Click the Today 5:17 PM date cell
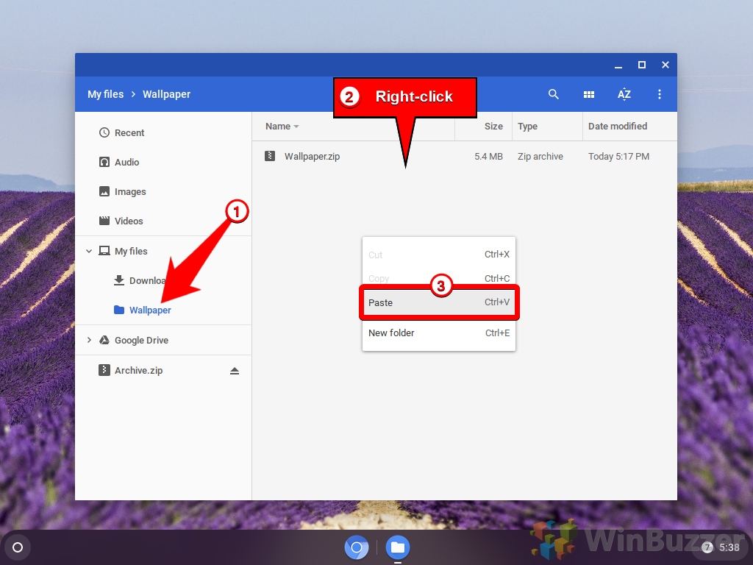Image resolution: width=753 pixels, height=565 pixels. [618, 156]
